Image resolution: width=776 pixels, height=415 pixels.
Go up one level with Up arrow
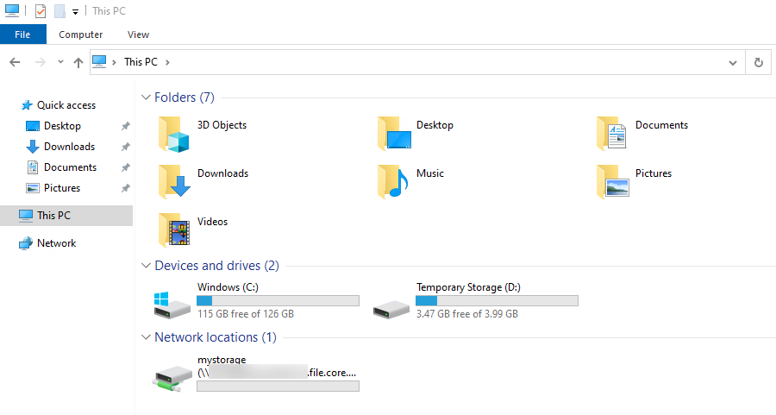coord(78,62)
